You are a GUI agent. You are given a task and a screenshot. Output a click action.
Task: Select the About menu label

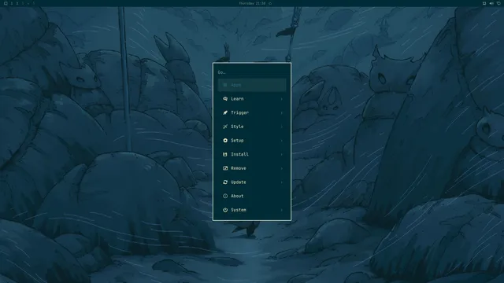[x=237, y=196]
